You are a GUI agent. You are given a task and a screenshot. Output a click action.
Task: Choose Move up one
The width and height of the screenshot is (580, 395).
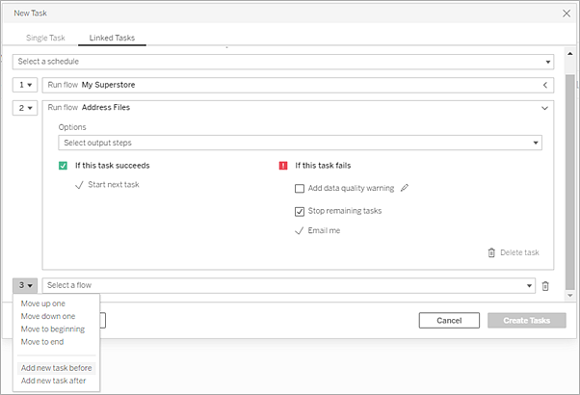coord(43,303)
